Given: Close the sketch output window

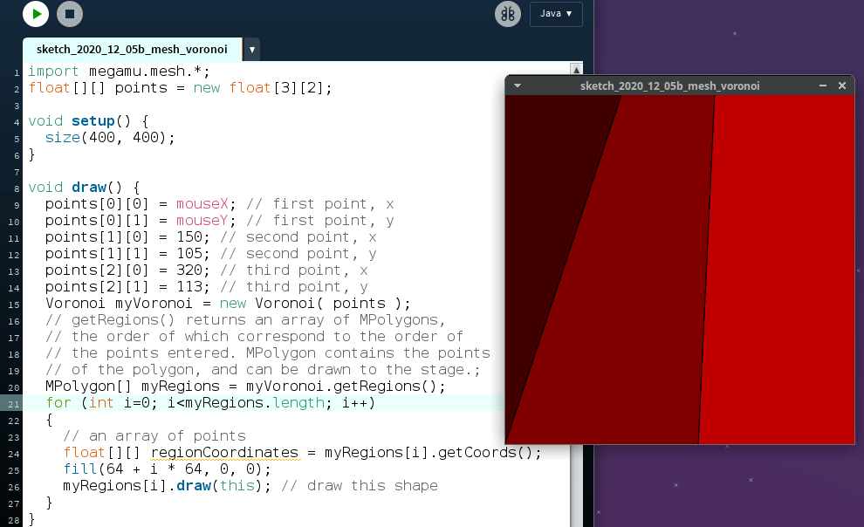Looking at the screenshot, I should [842, 86].
